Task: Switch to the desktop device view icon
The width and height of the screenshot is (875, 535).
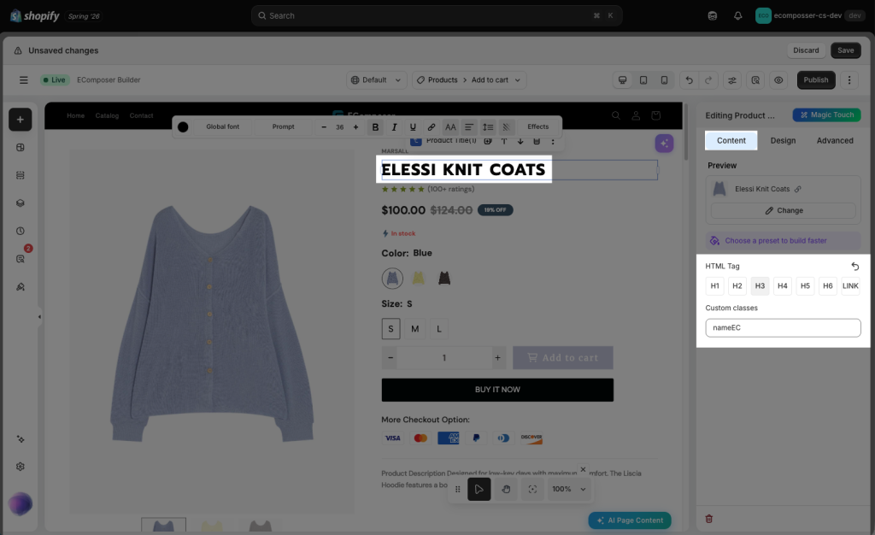Action: [622, 80]
